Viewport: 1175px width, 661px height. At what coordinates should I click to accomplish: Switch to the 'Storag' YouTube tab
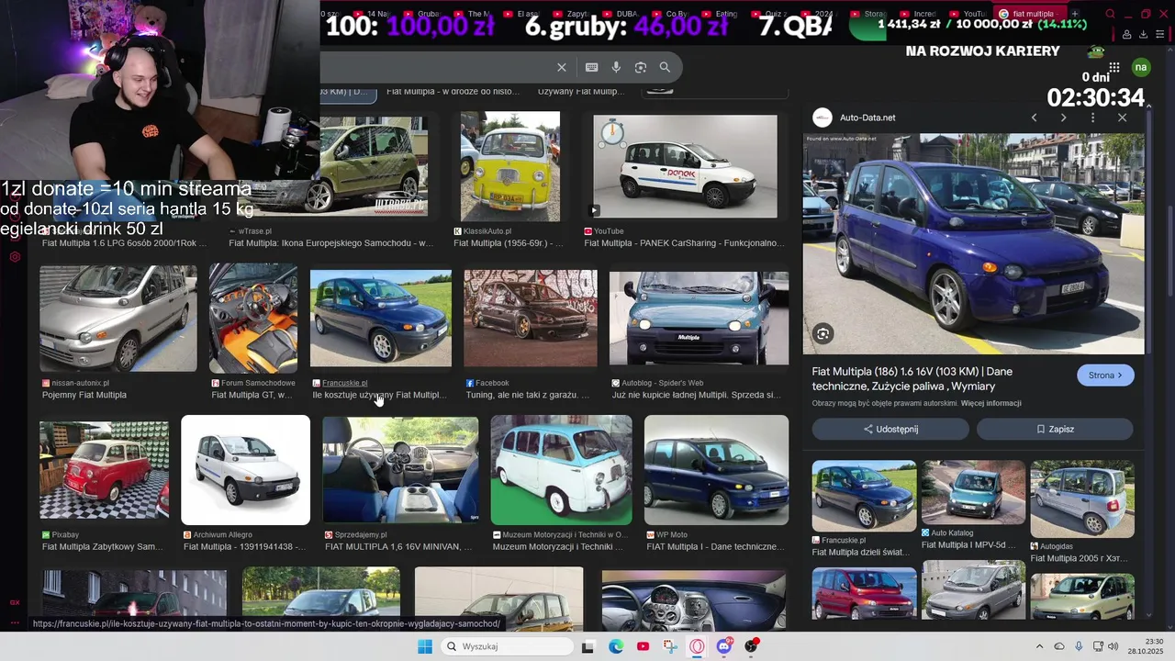[867, 14]
